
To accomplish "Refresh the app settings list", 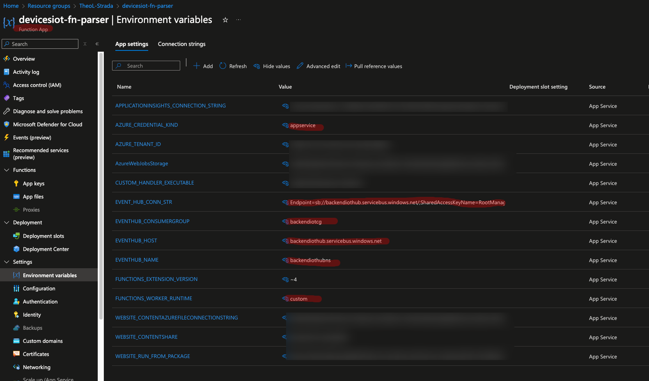I will pyautogui.click(x=233, y=66).
